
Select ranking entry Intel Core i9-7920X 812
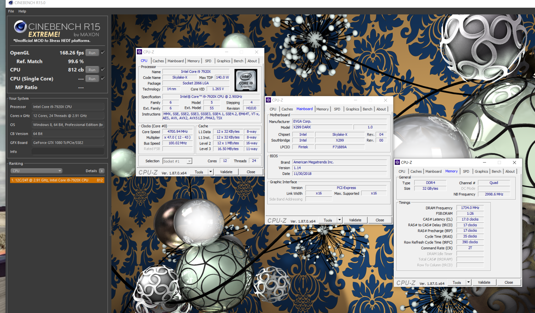coord(57,180)
